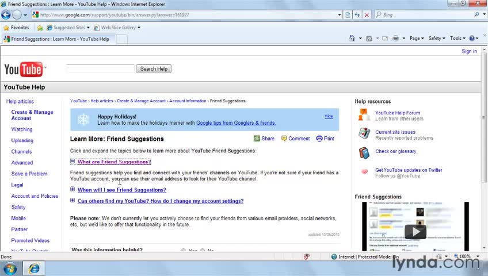Click the Search Help button
This screenshot has height=276, width=488.
pyautogui.click(x=154, y=68)
